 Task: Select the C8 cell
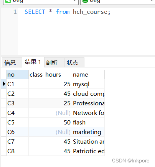tap(17, 151)
